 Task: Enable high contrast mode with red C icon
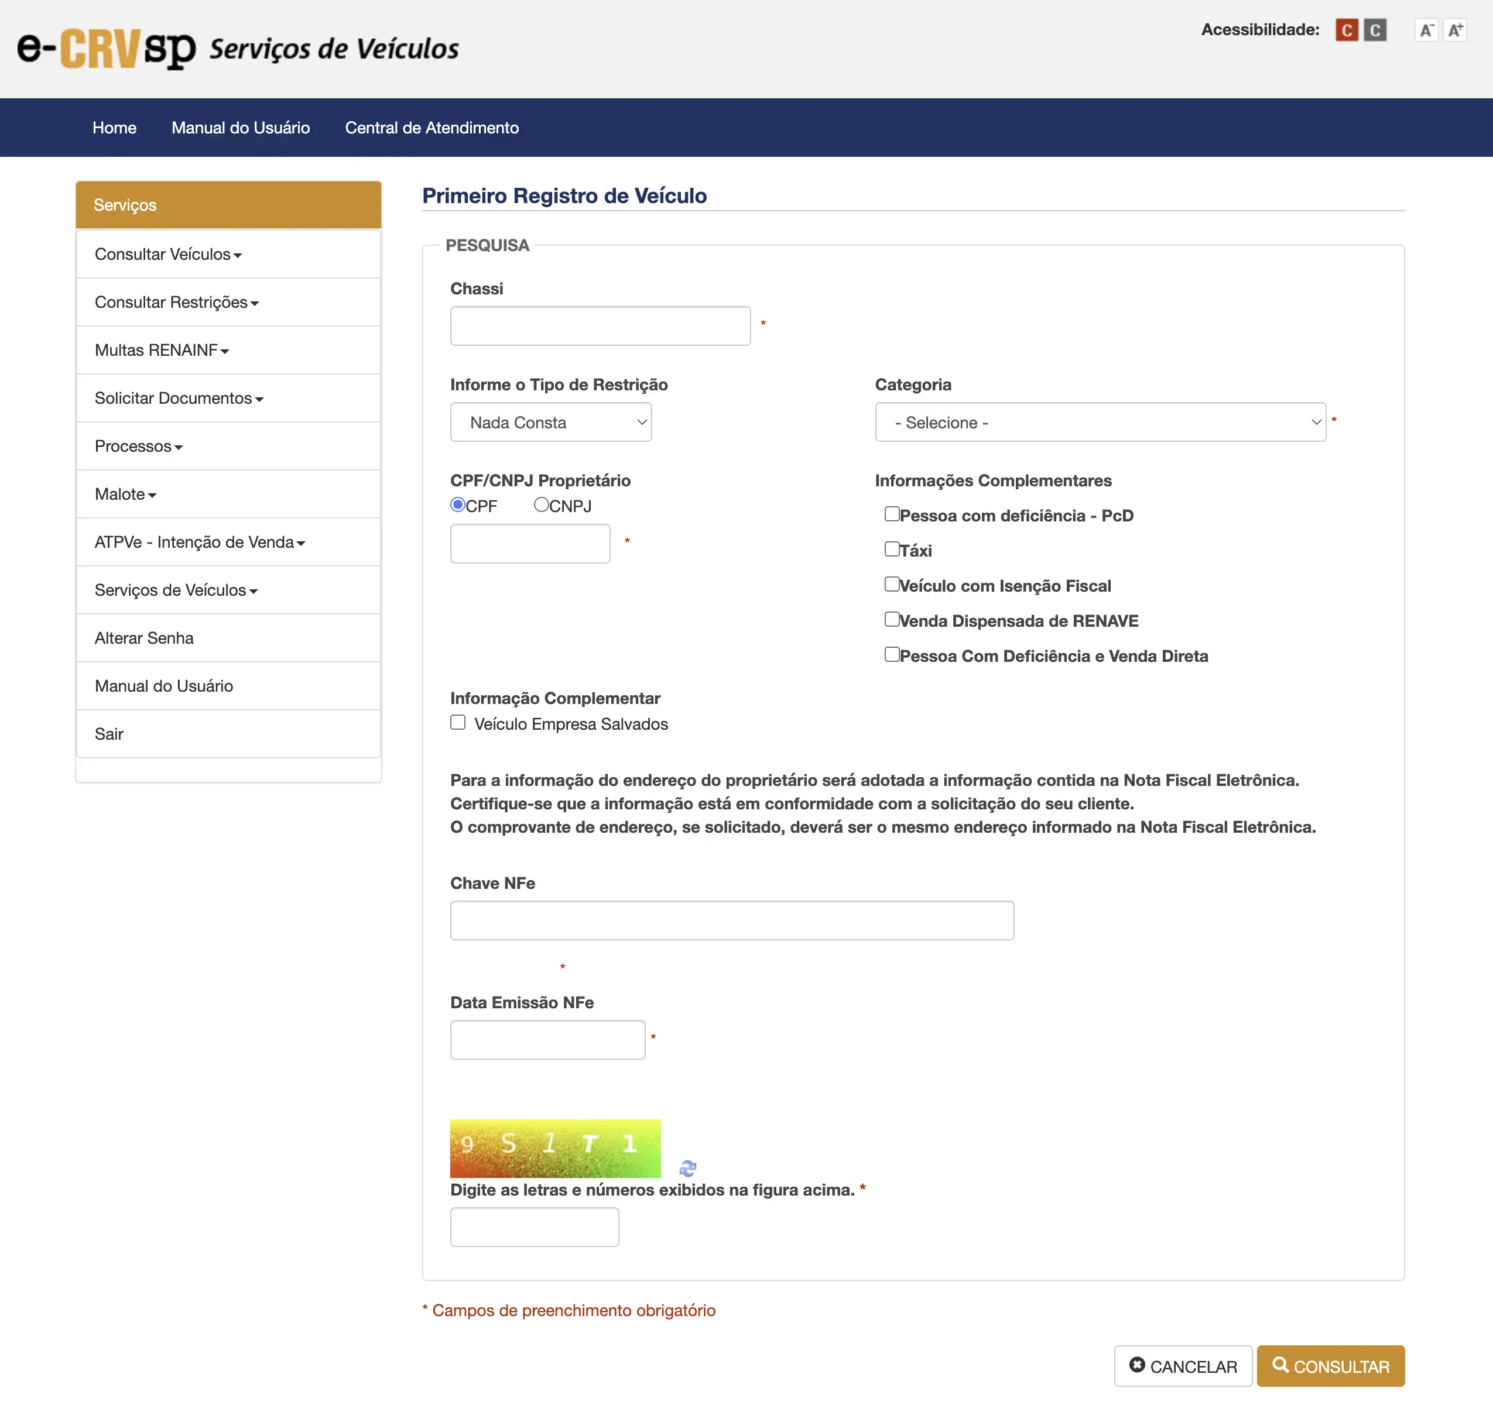(1346, 30)
